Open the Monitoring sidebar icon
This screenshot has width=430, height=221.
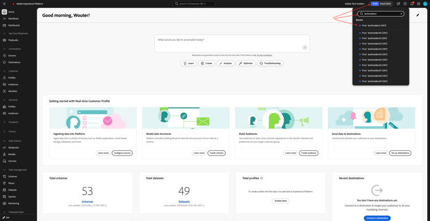coord(5,203)
